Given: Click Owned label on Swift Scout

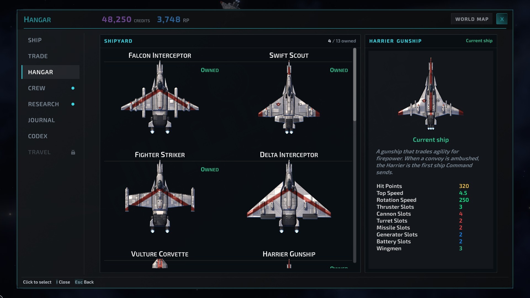Looking at the screenshot, I should pos(339,70).
